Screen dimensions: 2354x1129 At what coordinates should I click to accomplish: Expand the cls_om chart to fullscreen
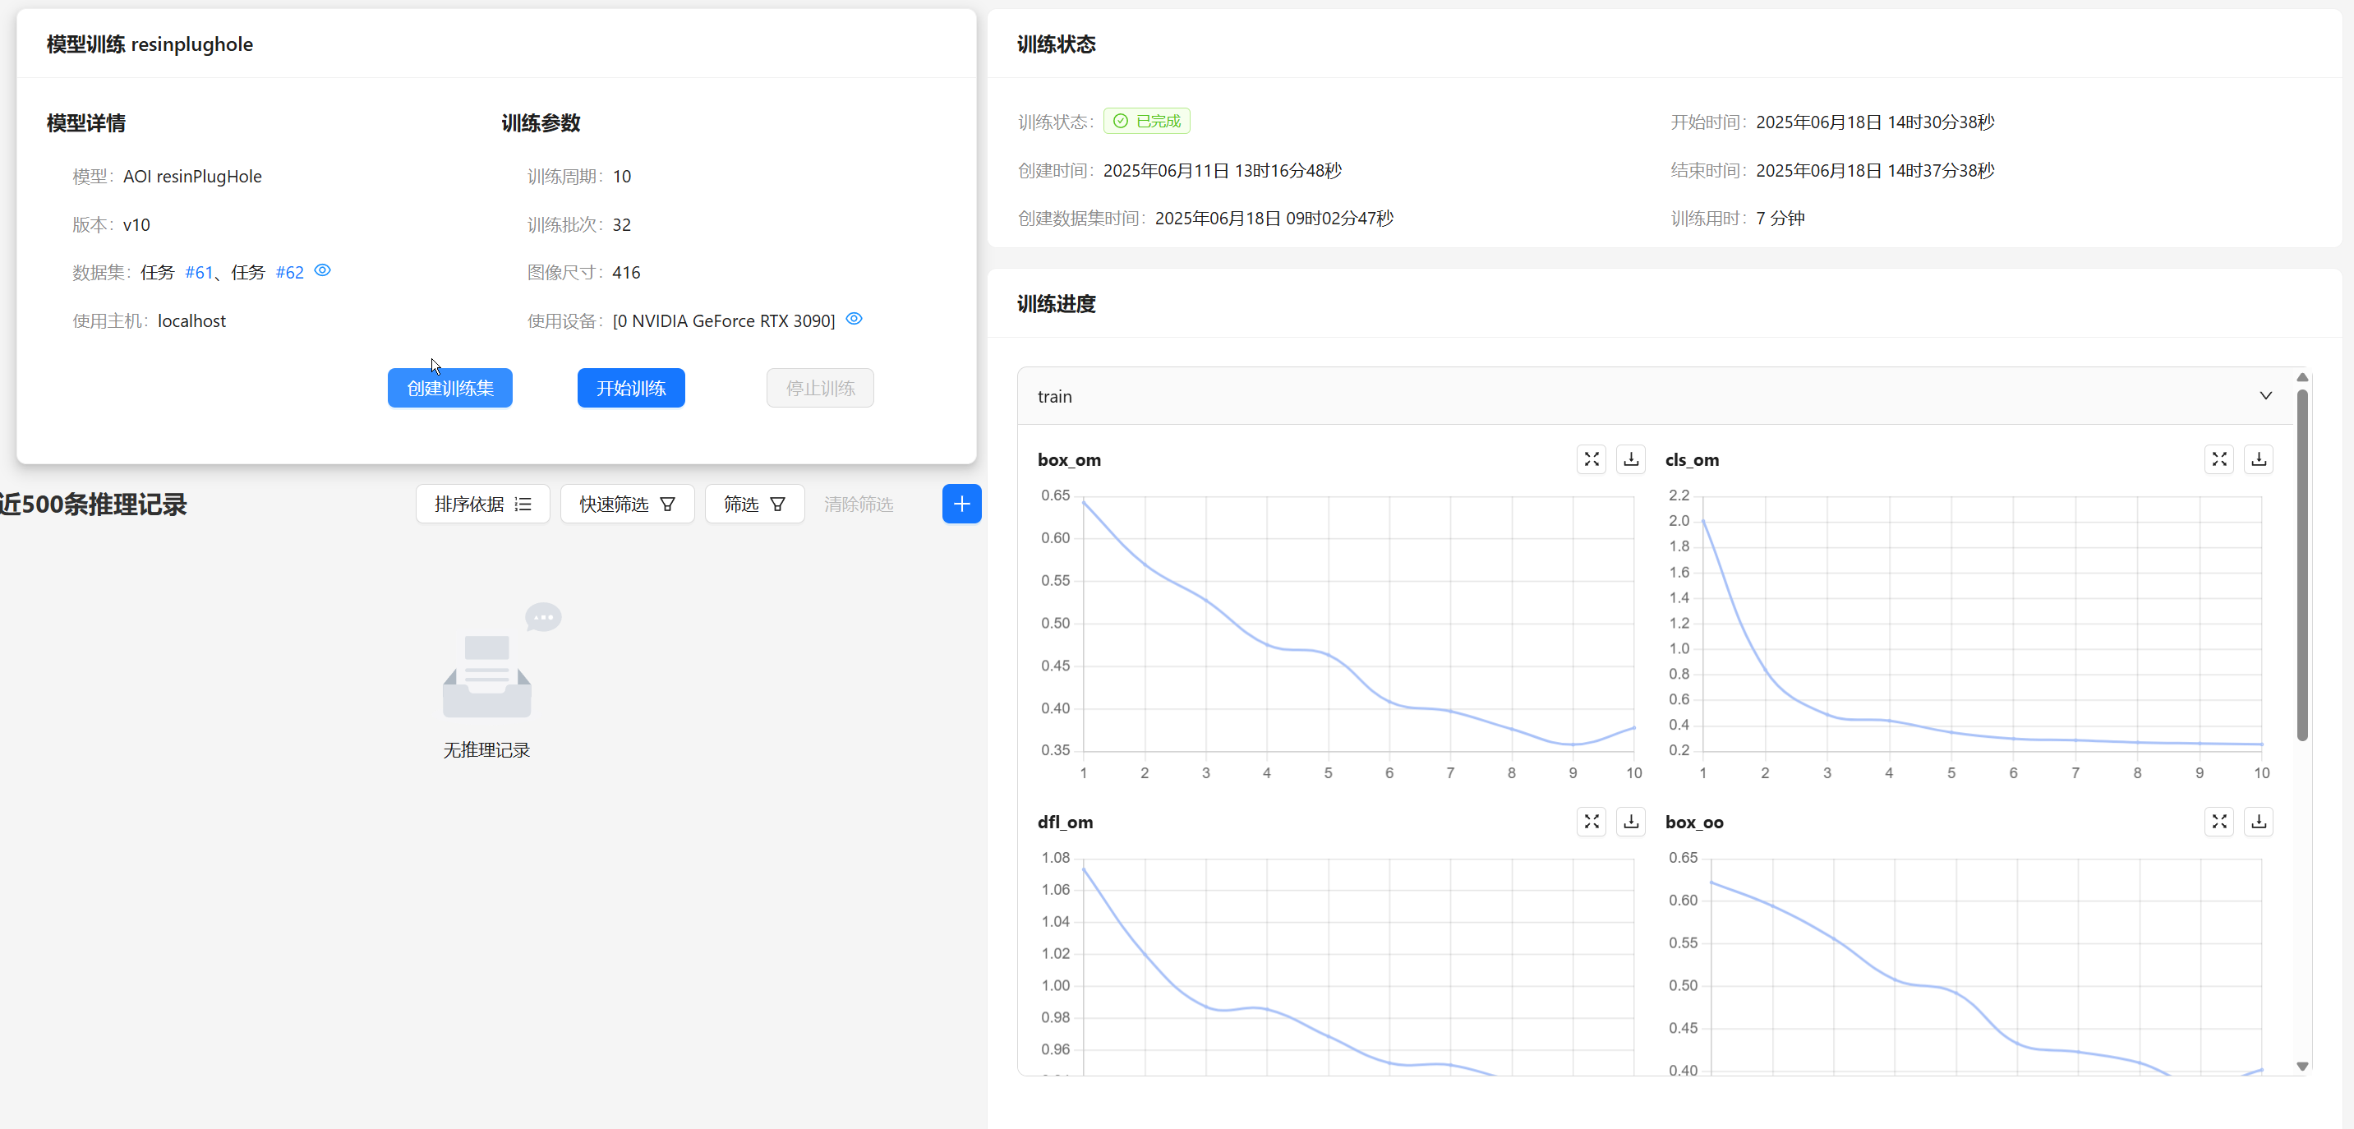(2218, 459)
